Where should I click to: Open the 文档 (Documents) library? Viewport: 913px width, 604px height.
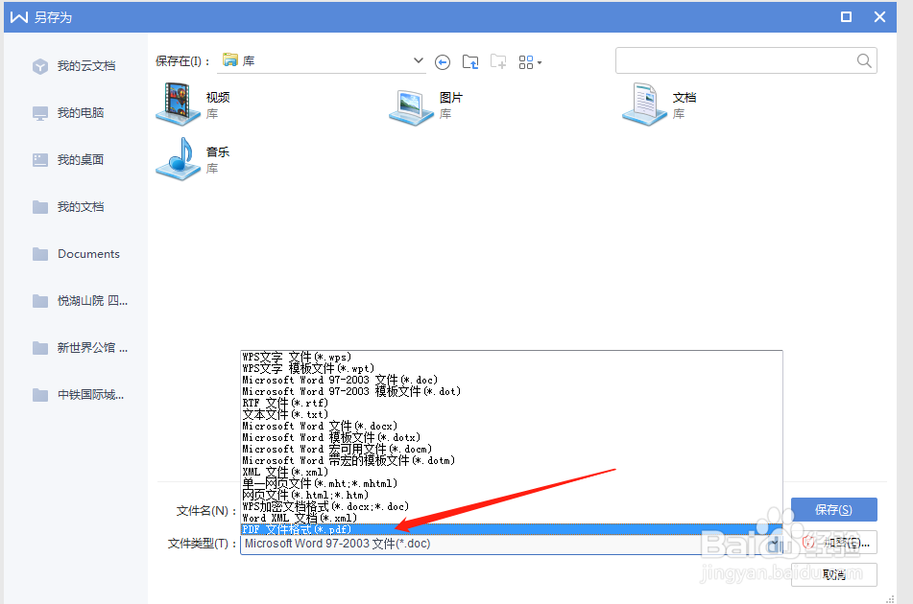pyautogui.click(x=660, y=105)
